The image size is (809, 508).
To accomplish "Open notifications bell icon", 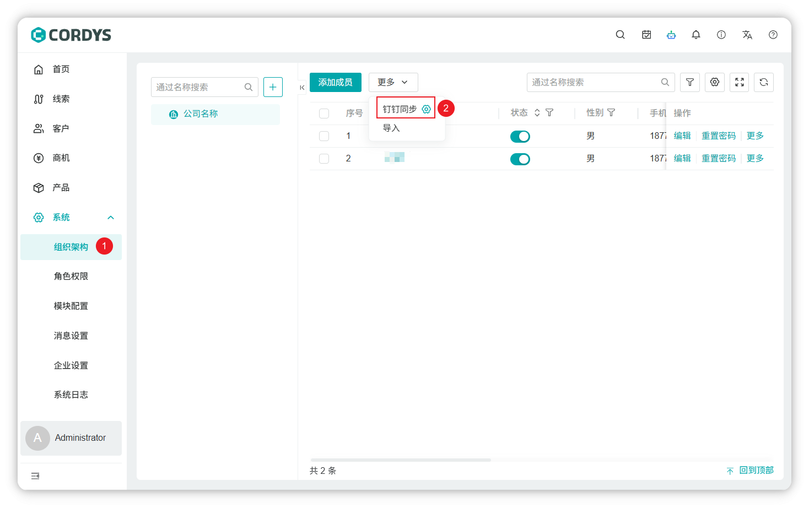I will (x=696, y=35).
